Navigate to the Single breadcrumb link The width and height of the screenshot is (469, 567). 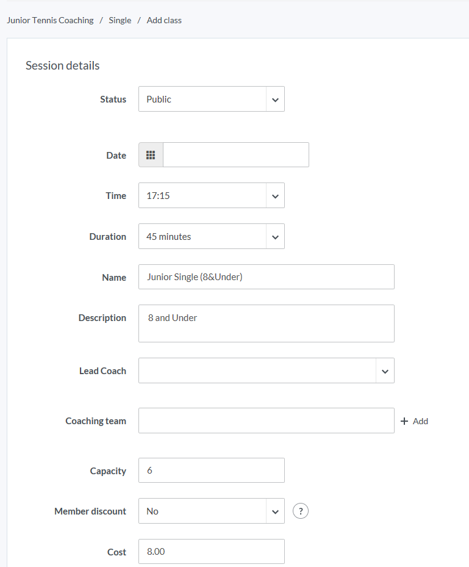pyautogui.click(x=120, y=20)
